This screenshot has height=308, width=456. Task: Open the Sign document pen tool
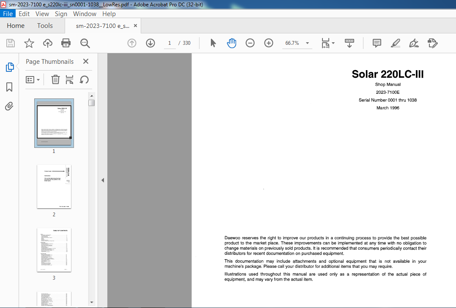[414, 43]
